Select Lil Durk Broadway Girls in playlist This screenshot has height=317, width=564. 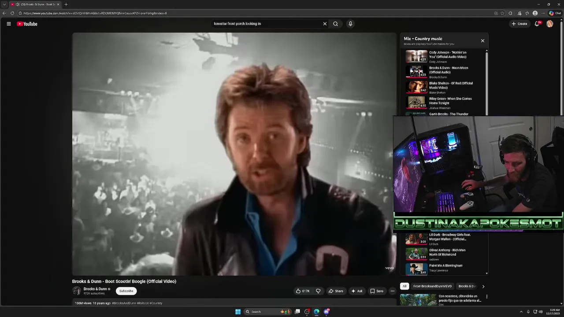(x=445, y=239)
